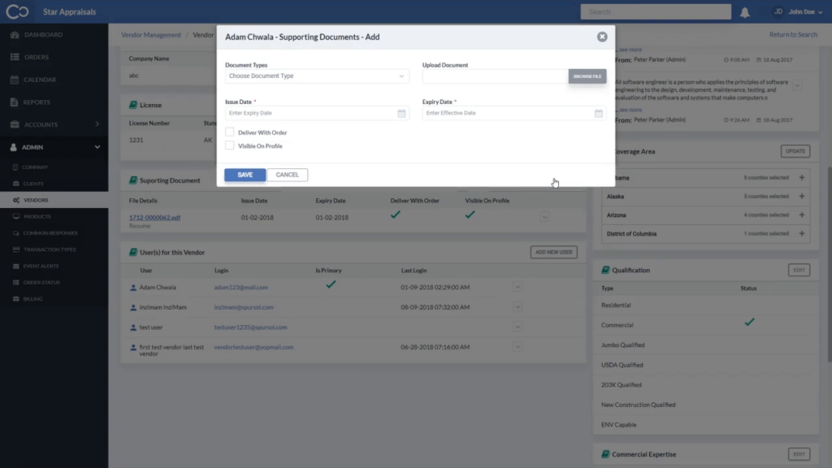Click the Browse File button
This screenshot has width=832, height=468.
coord(587,76)
